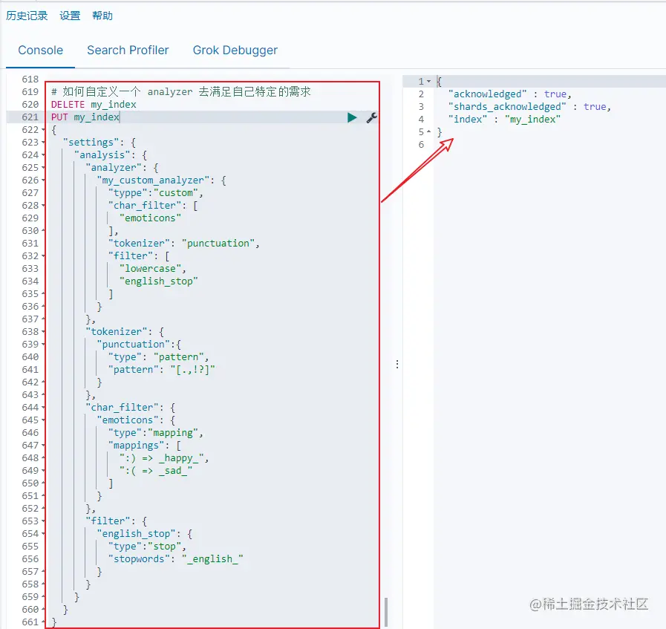This screenshot has height=629, width=666.
Task: Click the vertical dots pane resizer handle
Action: point(397,364)
